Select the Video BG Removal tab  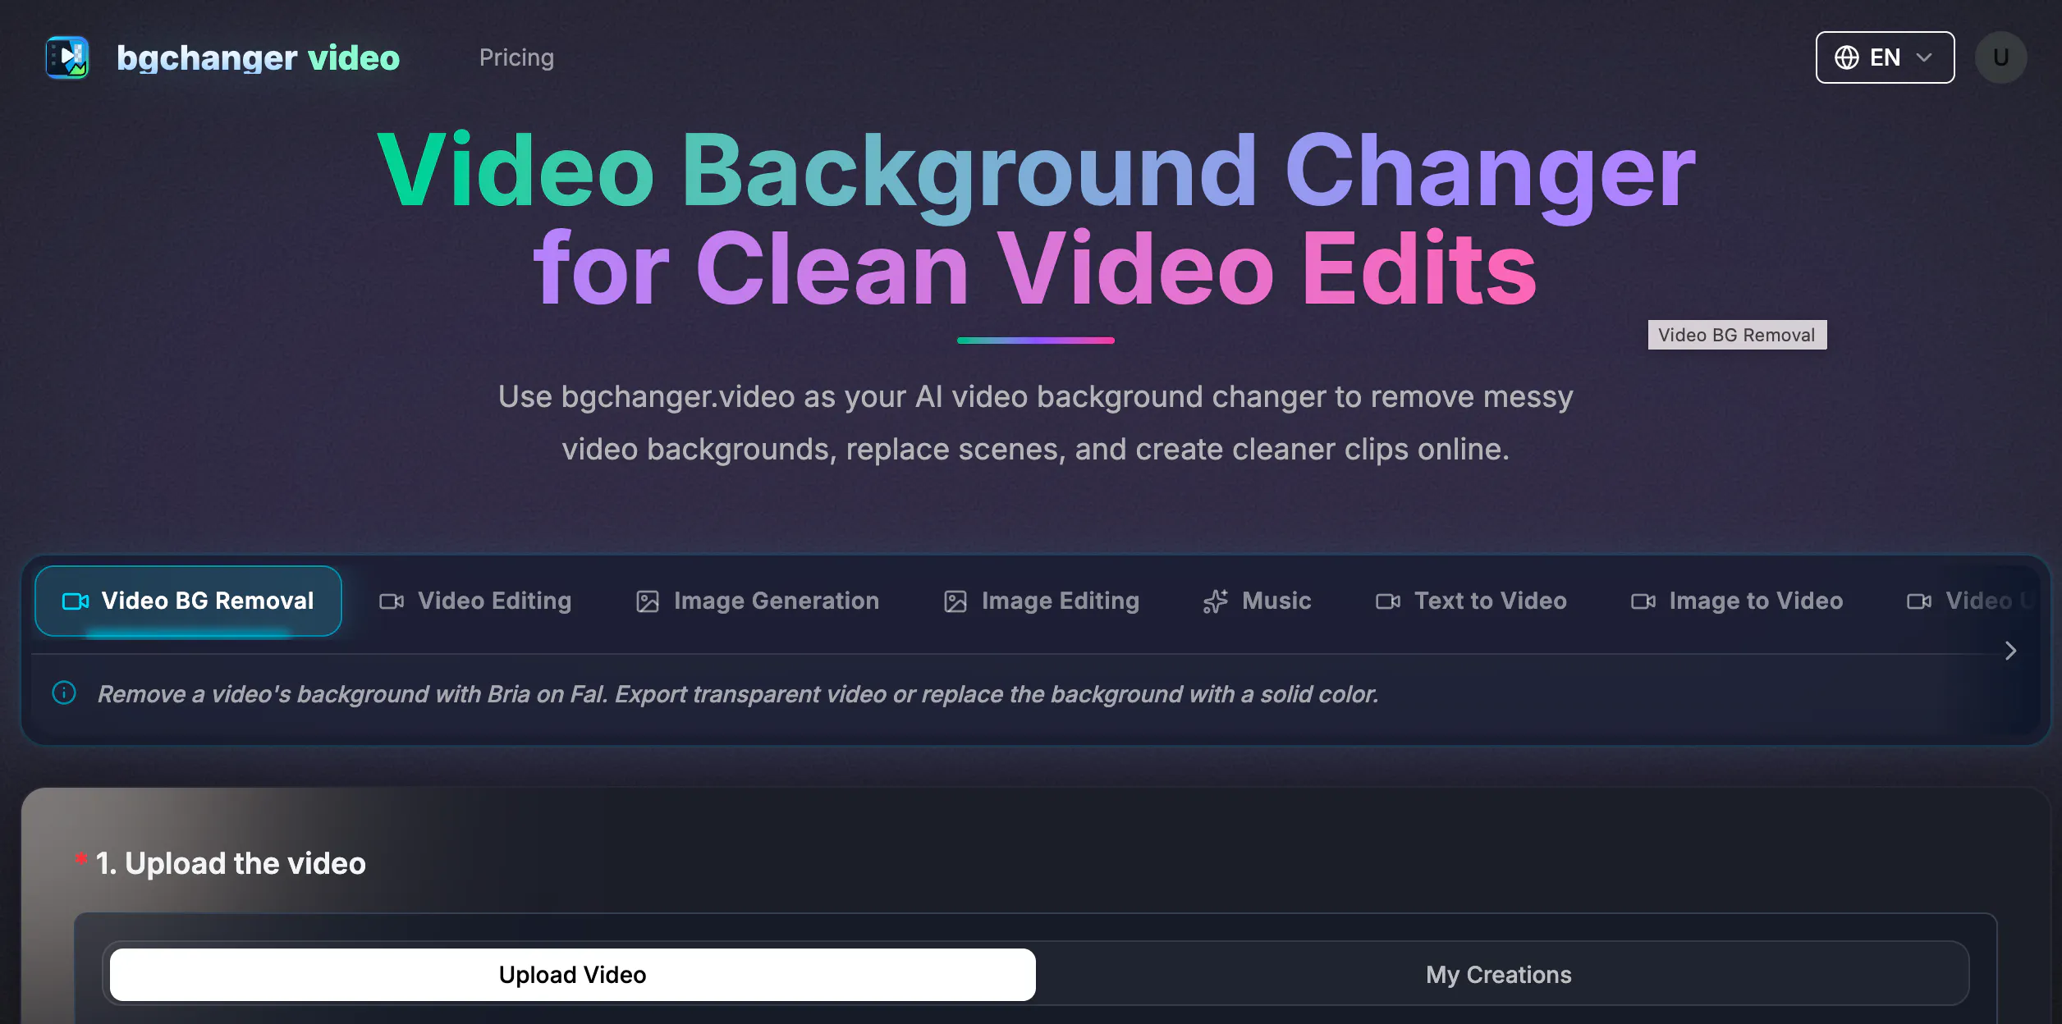point(188,601)
